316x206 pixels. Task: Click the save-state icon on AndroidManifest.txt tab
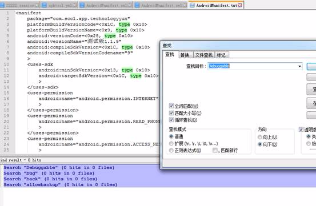pyautogui.click(x=192, y=6)
